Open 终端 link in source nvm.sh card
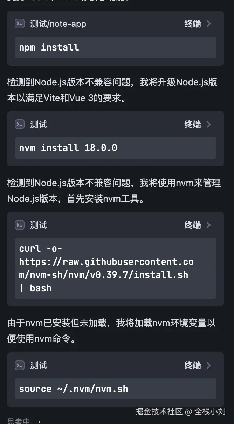 (x=193, y=365)
